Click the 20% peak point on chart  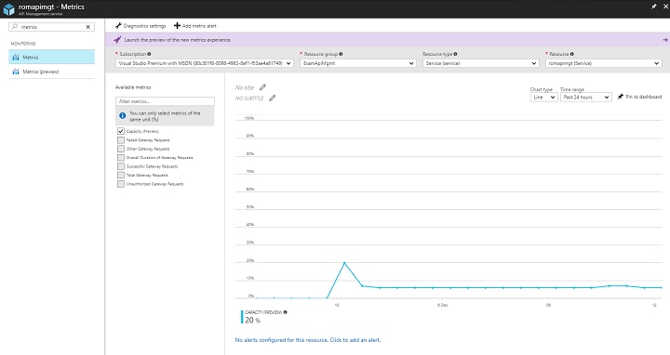coord(344,263)
